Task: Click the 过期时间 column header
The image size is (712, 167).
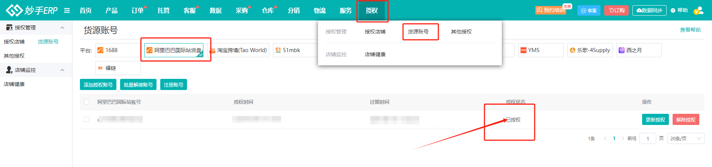Action: (x=380, y=102)
